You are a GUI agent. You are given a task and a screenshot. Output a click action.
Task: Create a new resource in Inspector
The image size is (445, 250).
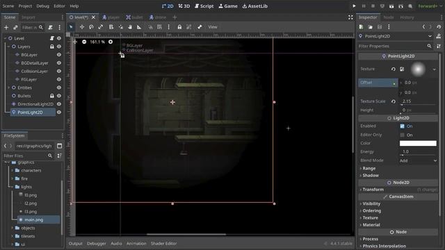(361, 27)
